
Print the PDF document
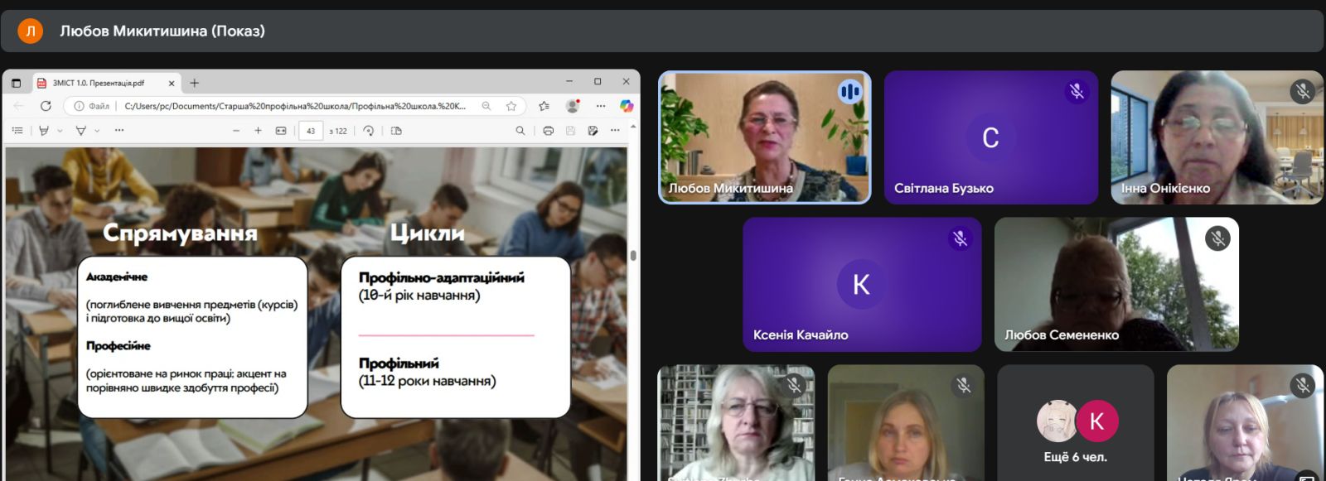pyautogui.click(x=548, y=131)
